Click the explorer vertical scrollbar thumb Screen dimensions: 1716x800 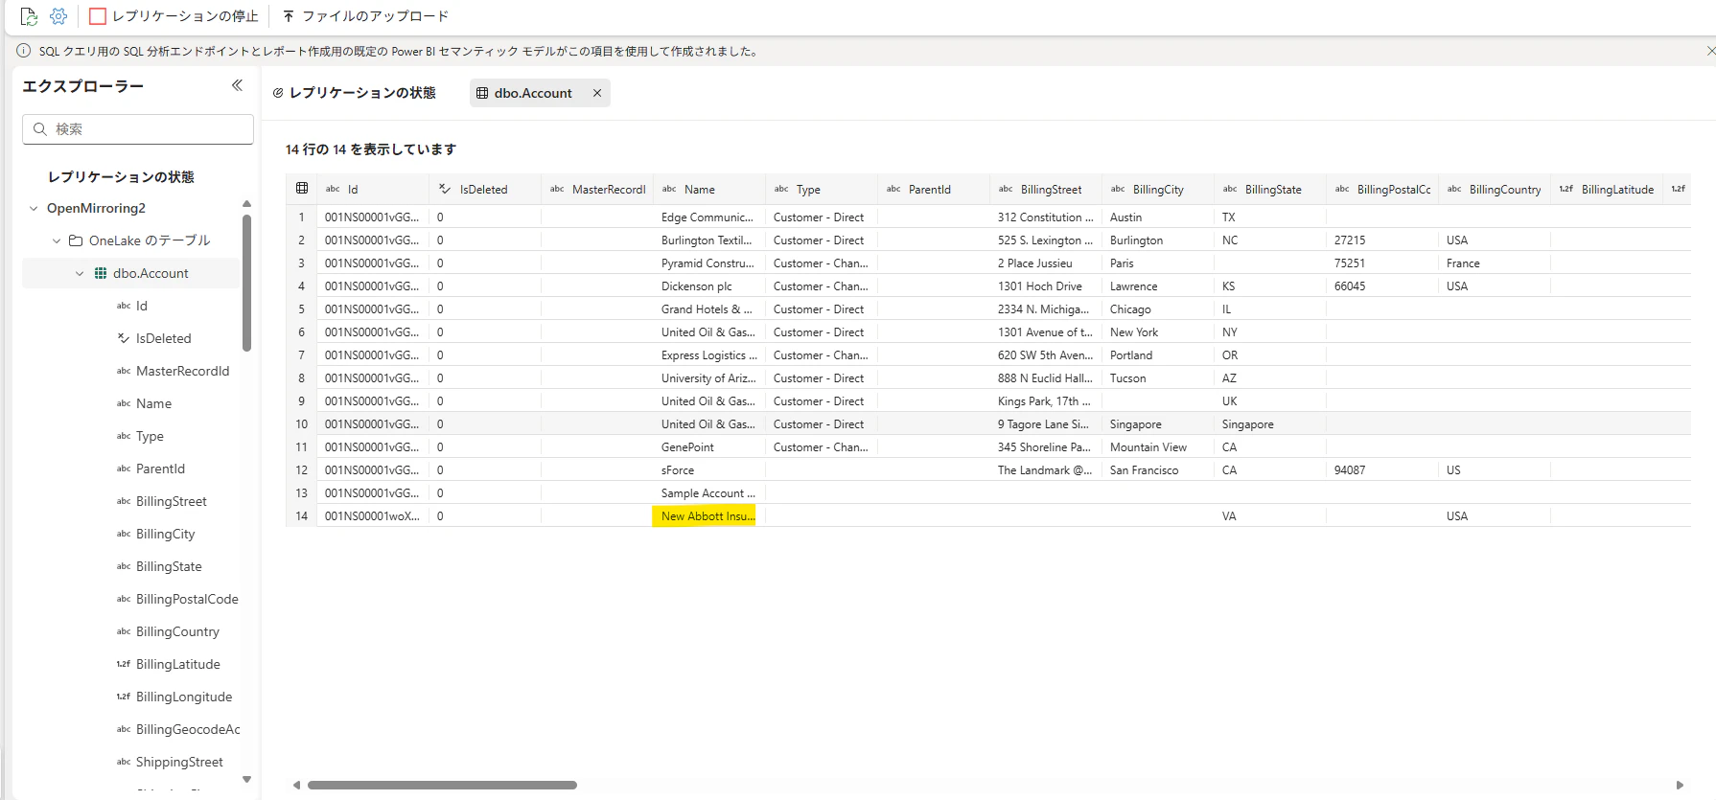246,283
